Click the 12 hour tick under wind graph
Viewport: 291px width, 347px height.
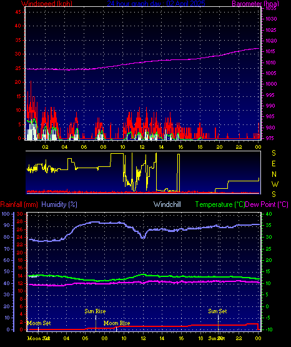point(142,147)
